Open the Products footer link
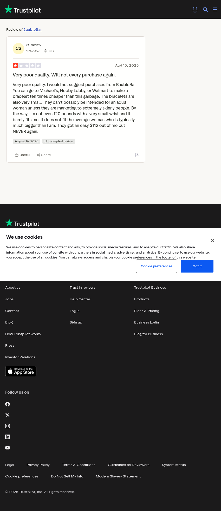 click(142, 299)
